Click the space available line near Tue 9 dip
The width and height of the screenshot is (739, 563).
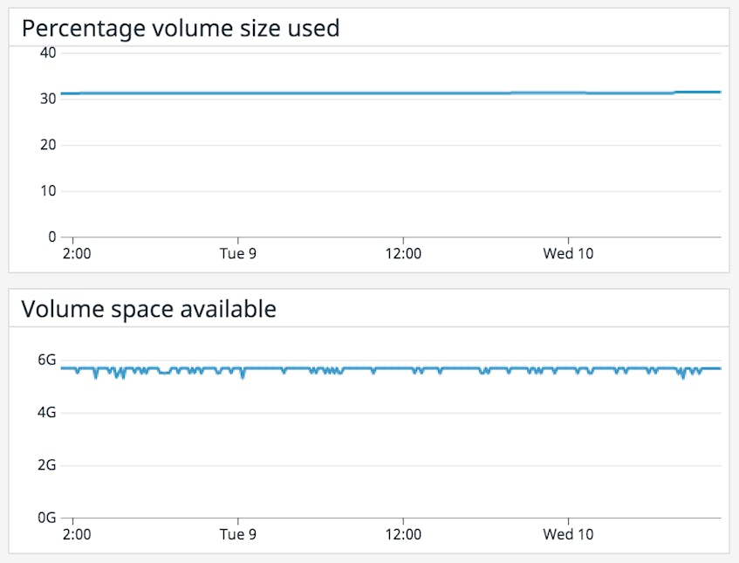point(243,373)
